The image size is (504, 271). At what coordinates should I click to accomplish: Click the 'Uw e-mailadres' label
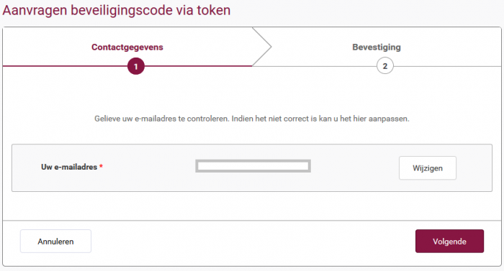69,167
